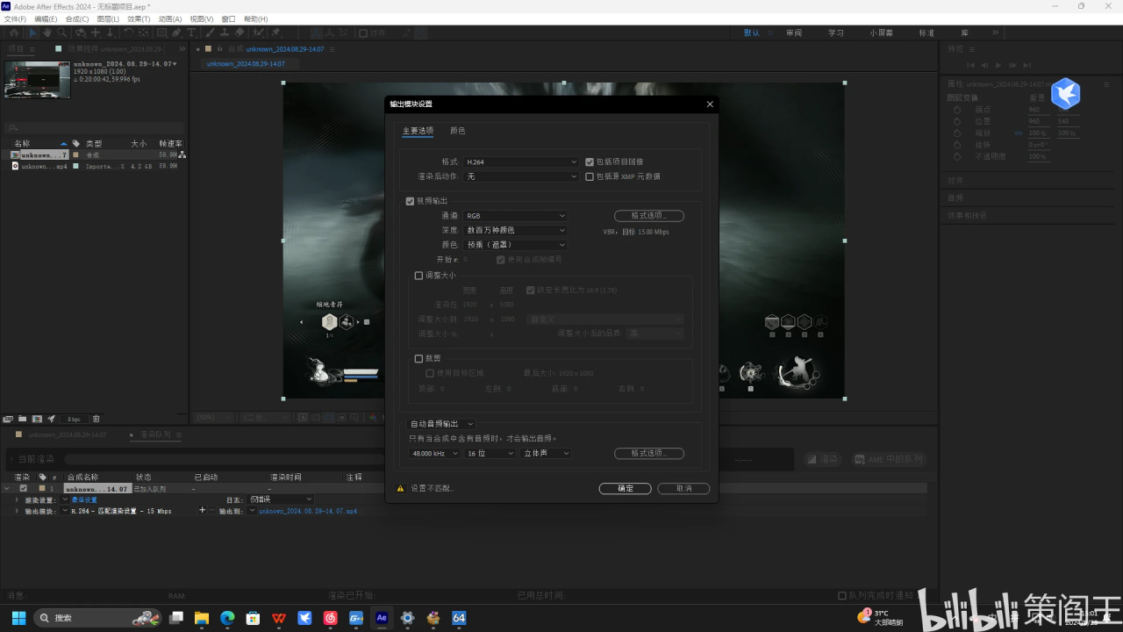Viewport: 1123px width, 632px height.
Task: Click the blue bird floating widget icon
Action: [1065, 93]
